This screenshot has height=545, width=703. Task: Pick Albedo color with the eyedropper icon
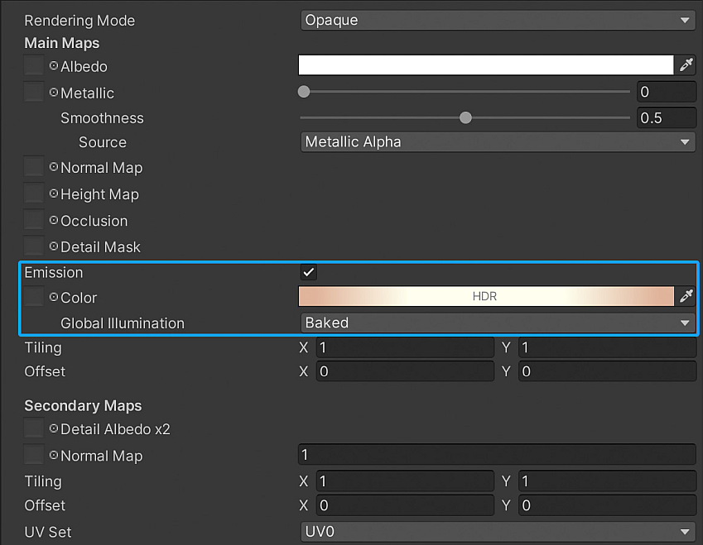pos(688,65)
